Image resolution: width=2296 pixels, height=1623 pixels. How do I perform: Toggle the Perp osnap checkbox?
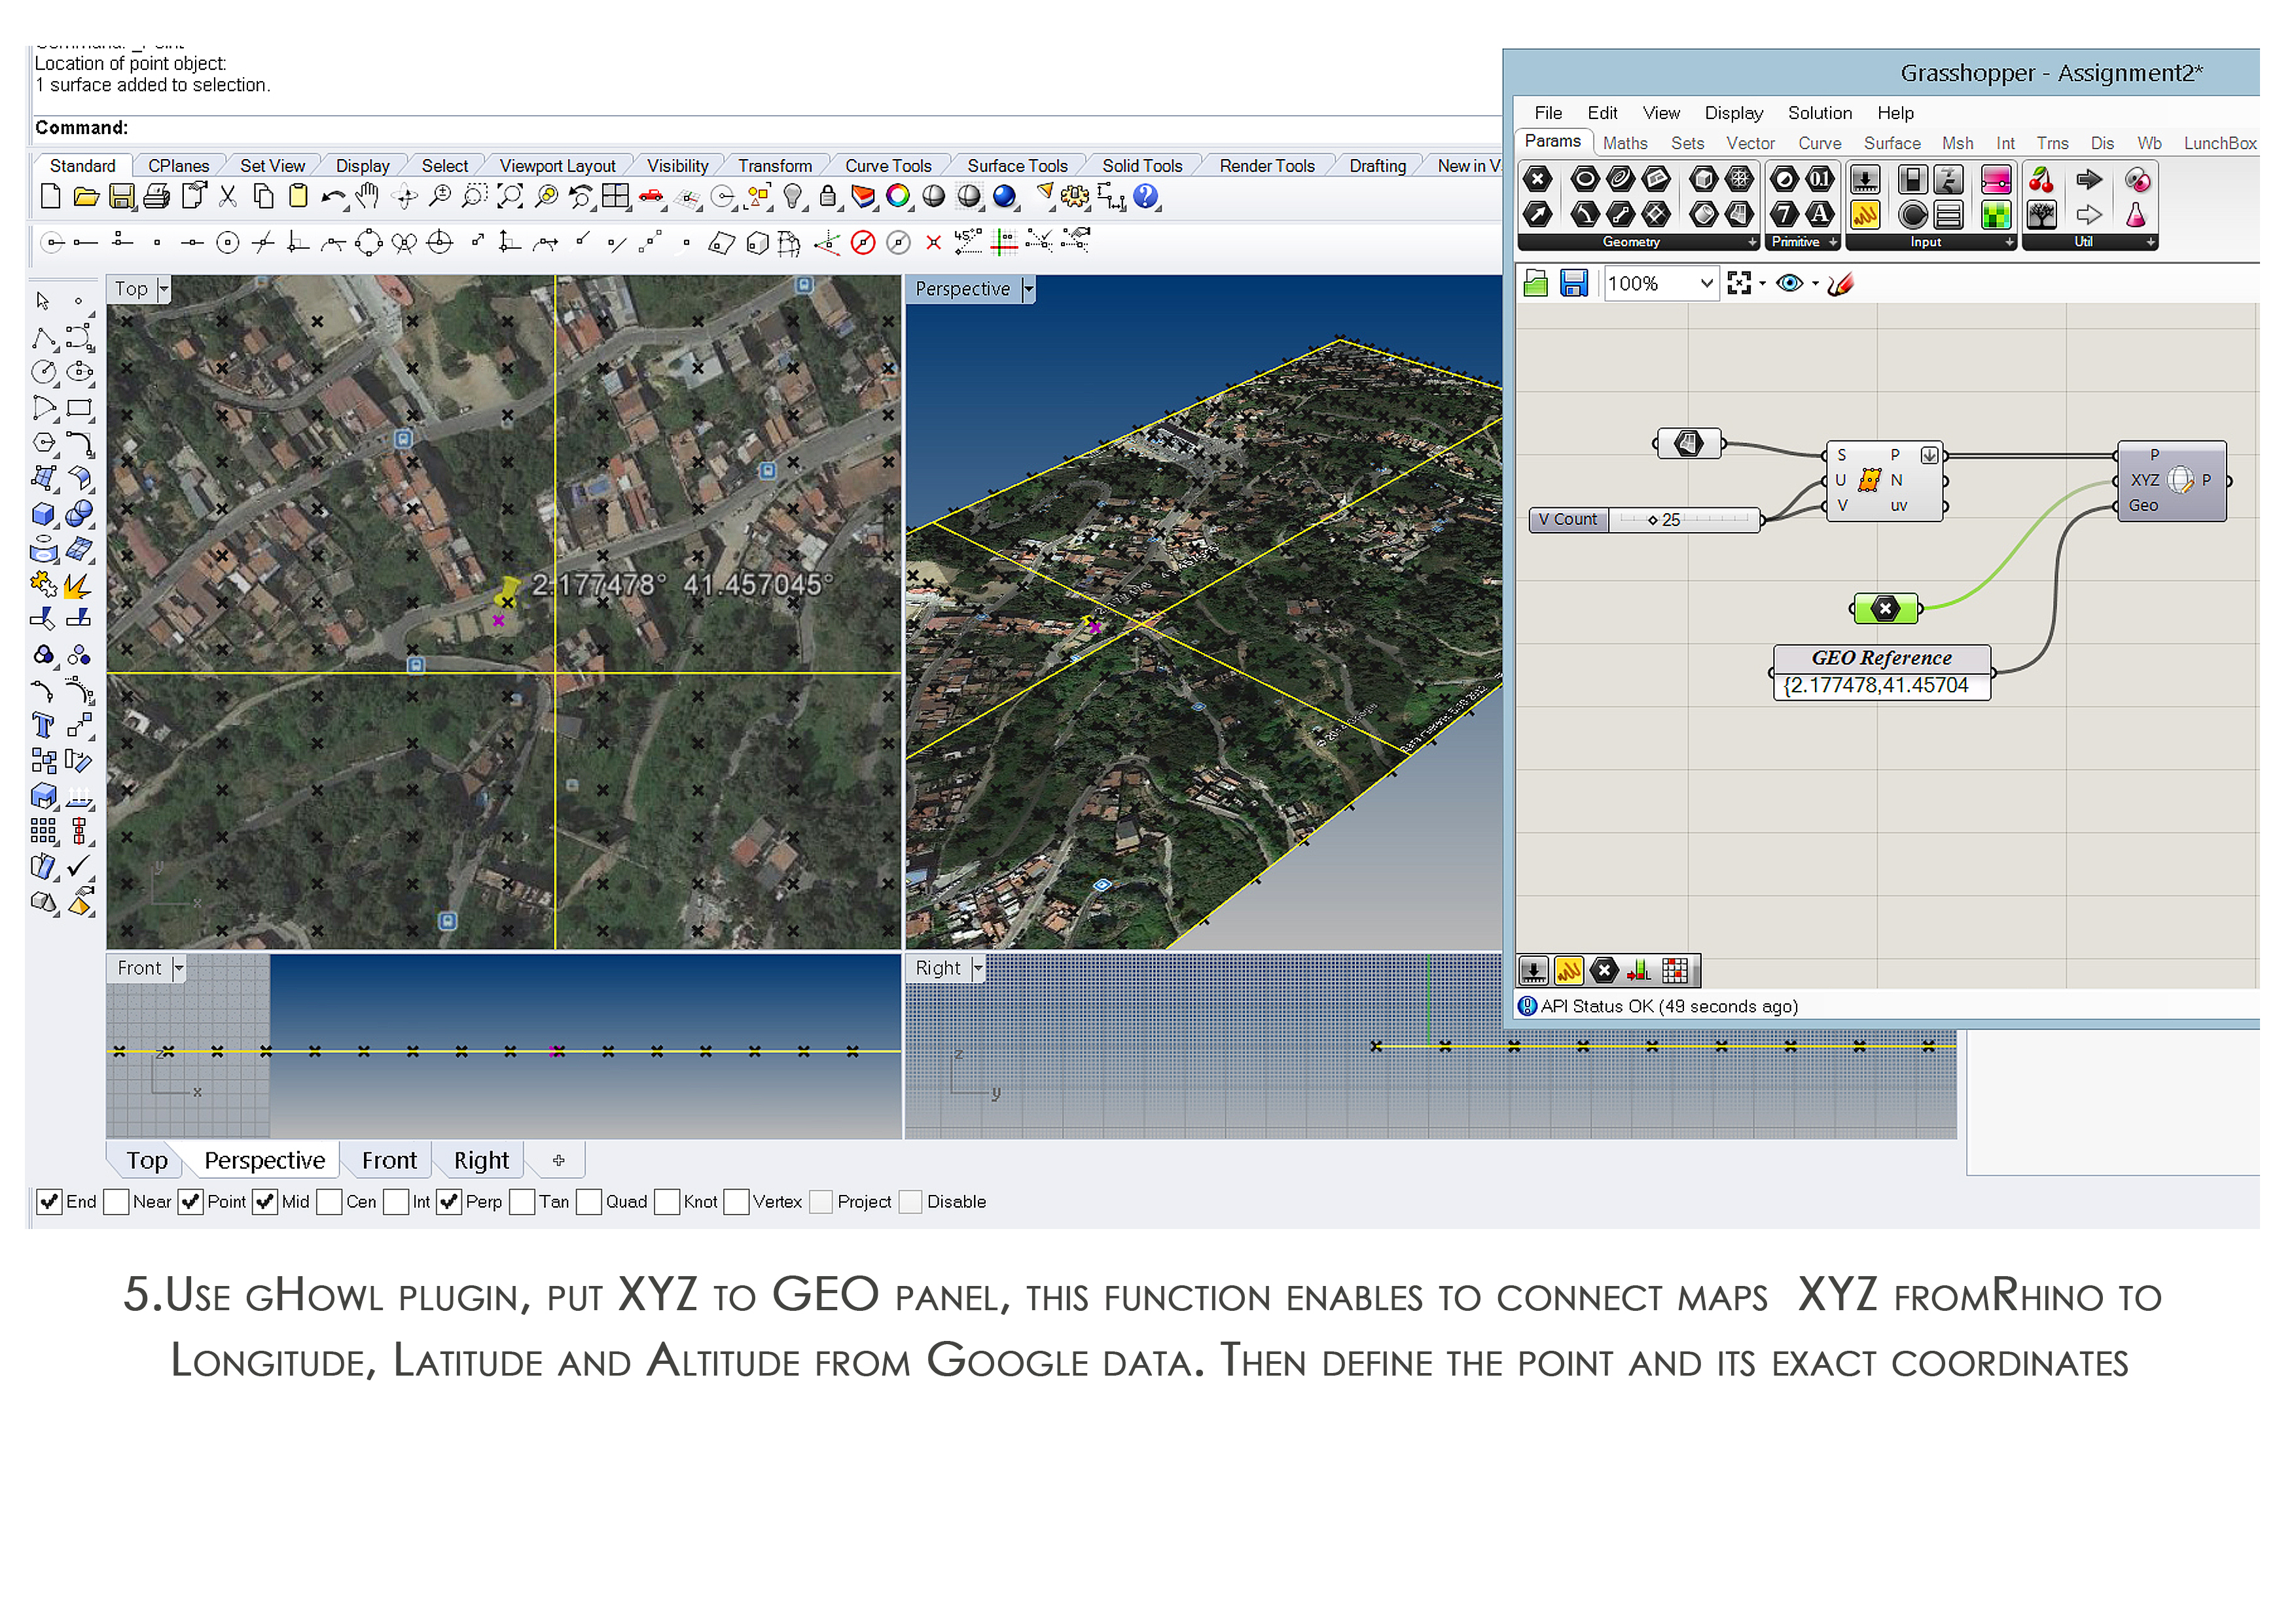click(449, 1201)
